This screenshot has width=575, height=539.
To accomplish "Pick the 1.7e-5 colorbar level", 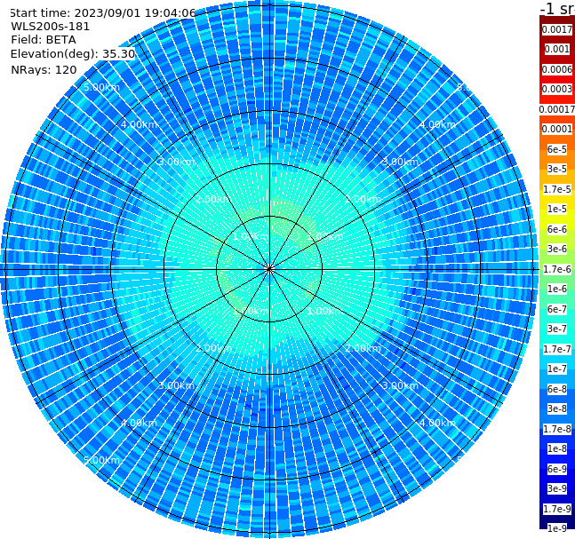I will pyautogui.click(x=557, y=189).
